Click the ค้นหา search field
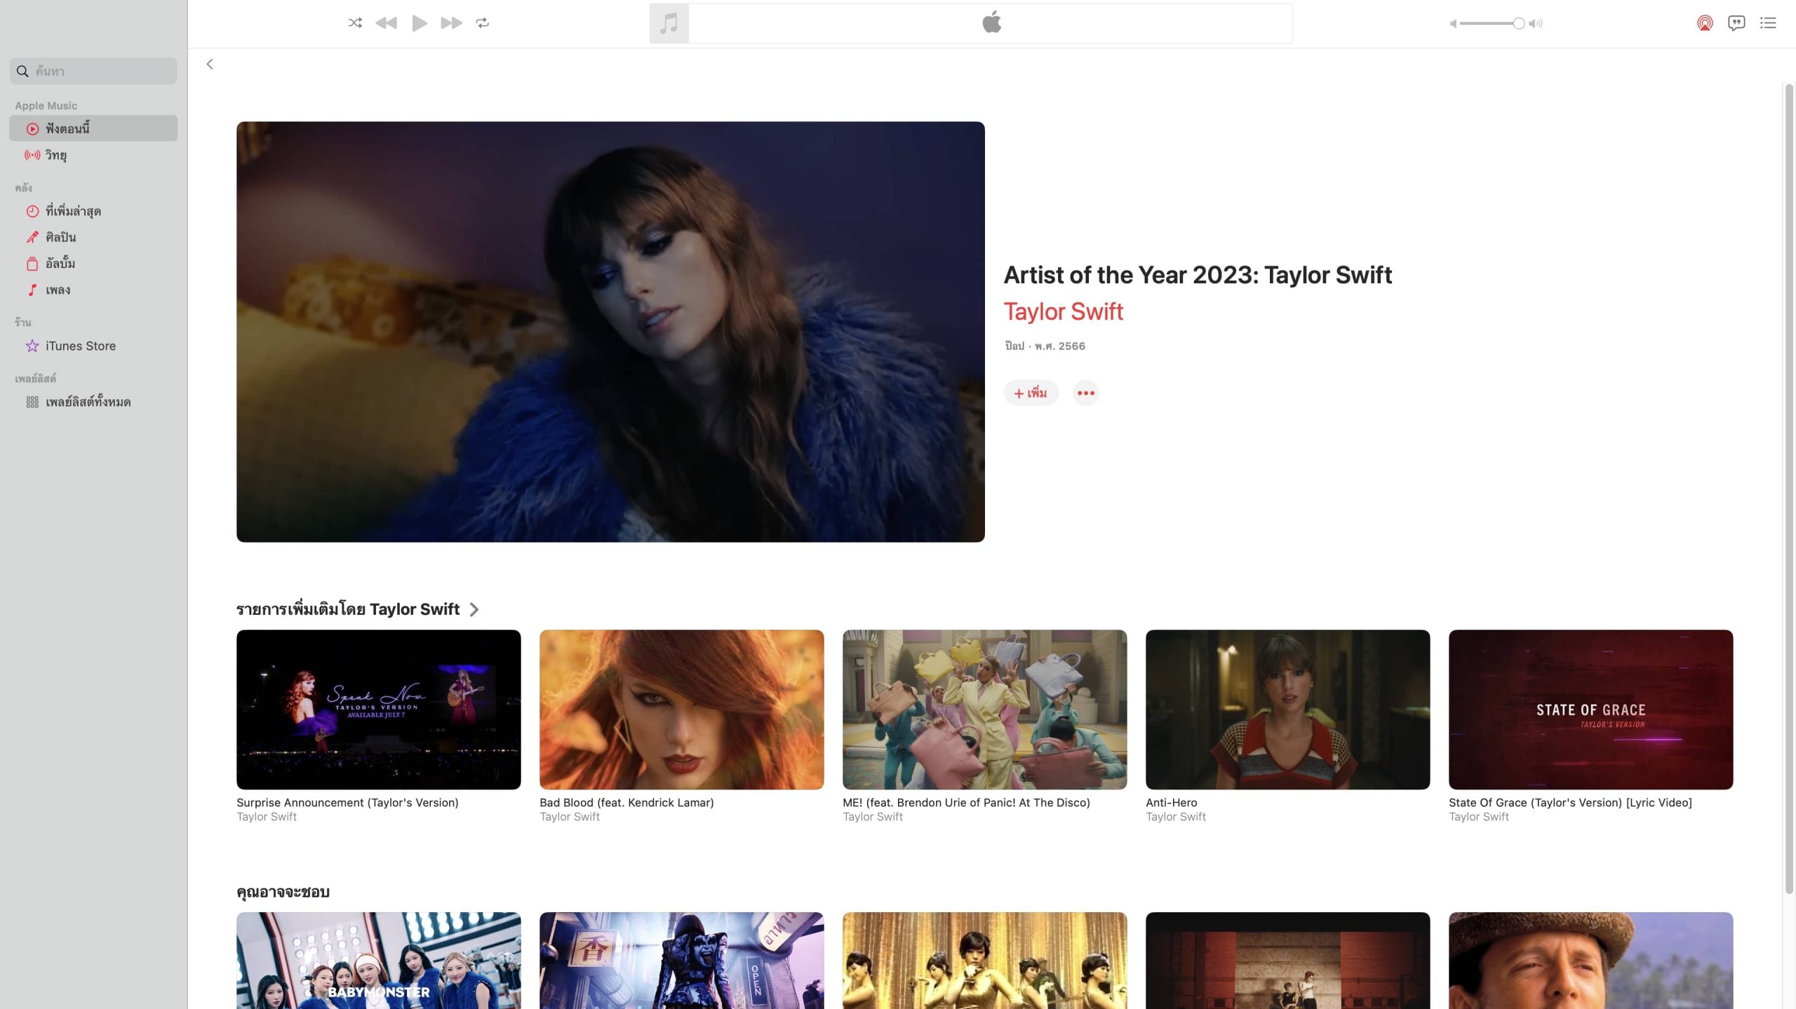 [x=98, y=71]
